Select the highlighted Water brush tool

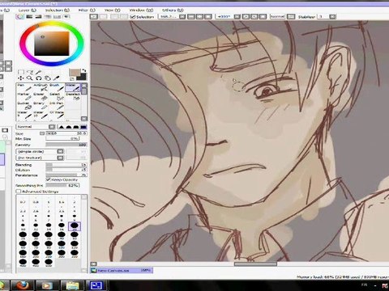(73, 87)
